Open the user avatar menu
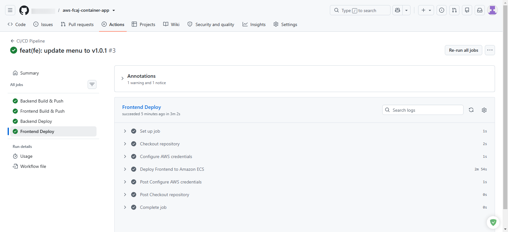 492,10
